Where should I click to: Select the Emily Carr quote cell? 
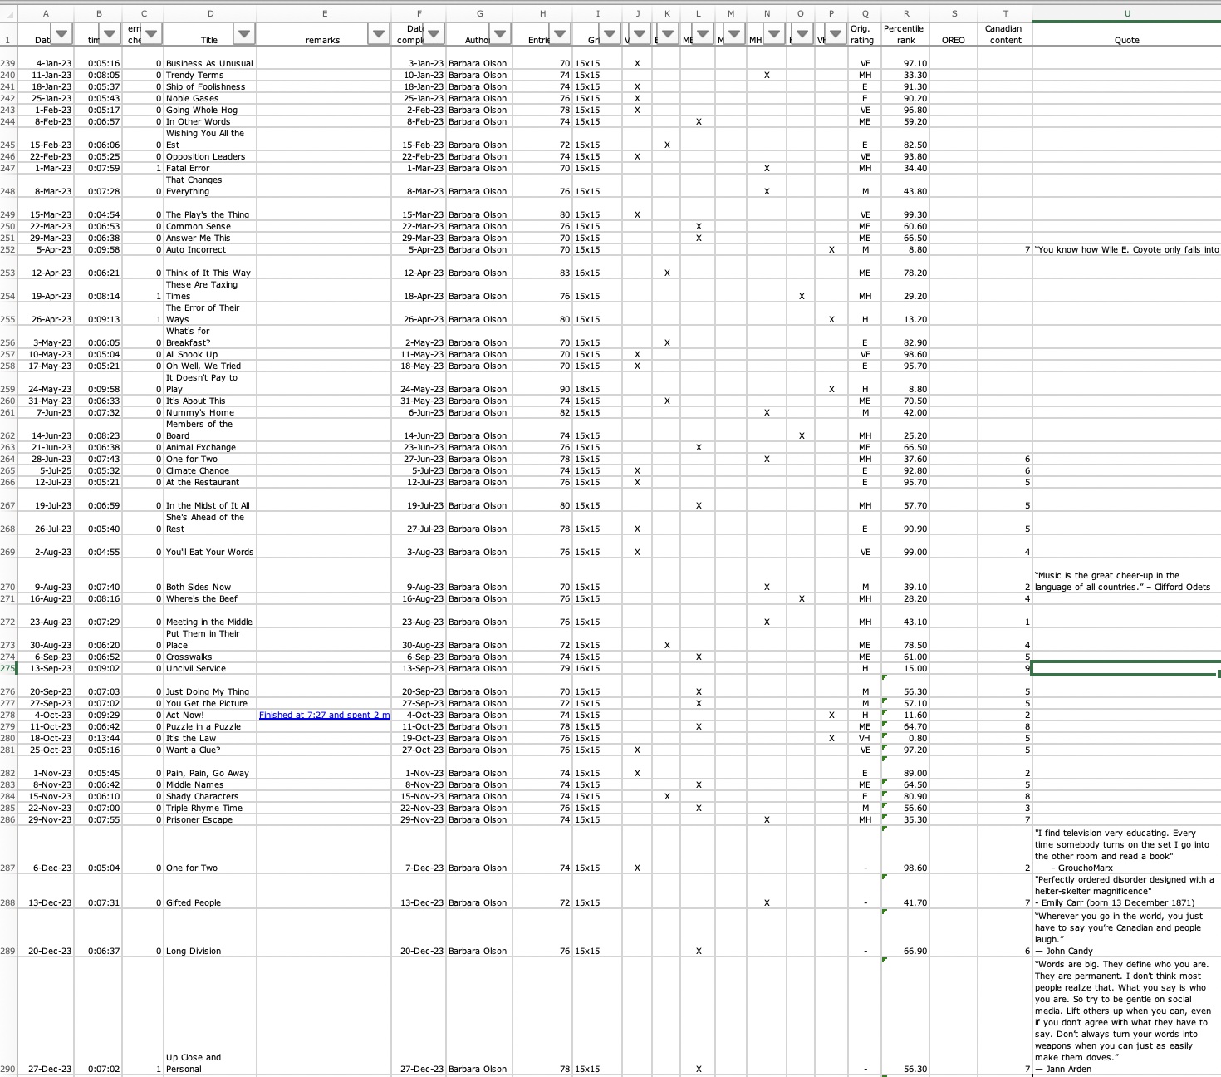tap(1126, 891)
